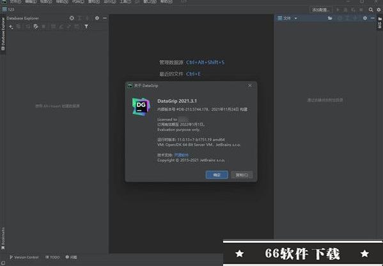Click the DataGrip 2021.3.1 version title
The width and height of the screenshot is (383, 266).
tap(177, 101)
